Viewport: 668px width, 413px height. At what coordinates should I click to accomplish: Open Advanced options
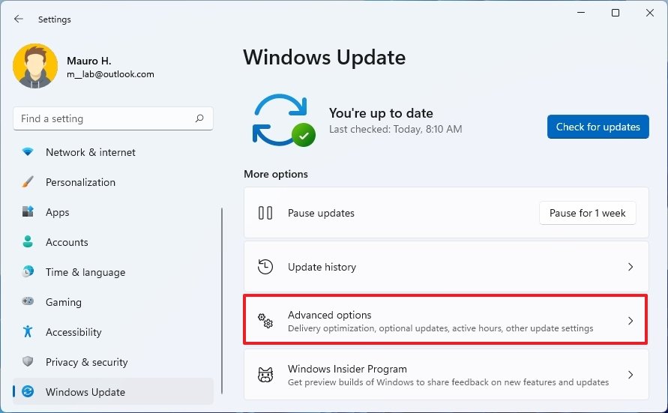[x=446, y=321]
